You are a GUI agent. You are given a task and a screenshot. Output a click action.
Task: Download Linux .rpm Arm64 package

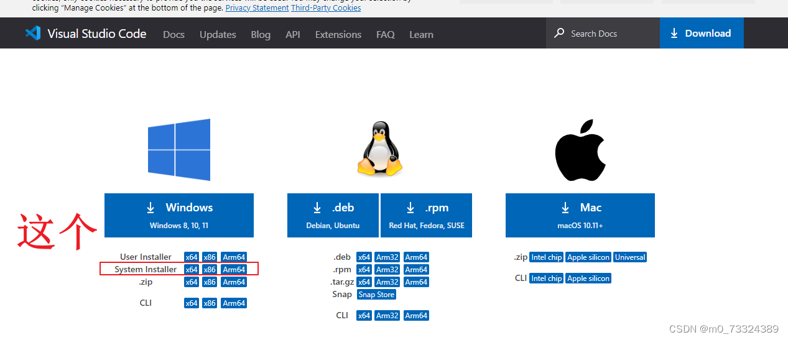416,270
